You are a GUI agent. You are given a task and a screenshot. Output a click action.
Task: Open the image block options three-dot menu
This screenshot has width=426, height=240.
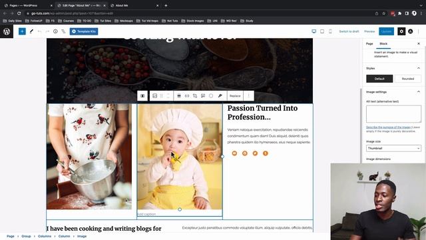click(x=248, y=96)
